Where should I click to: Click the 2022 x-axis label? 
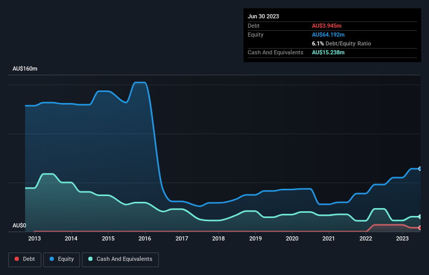366,238
